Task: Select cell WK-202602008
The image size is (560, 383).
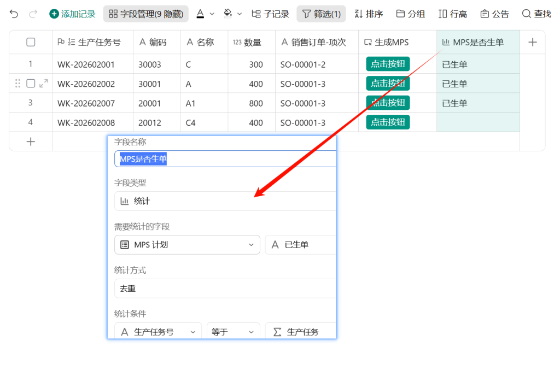Action: coord(92,122)
